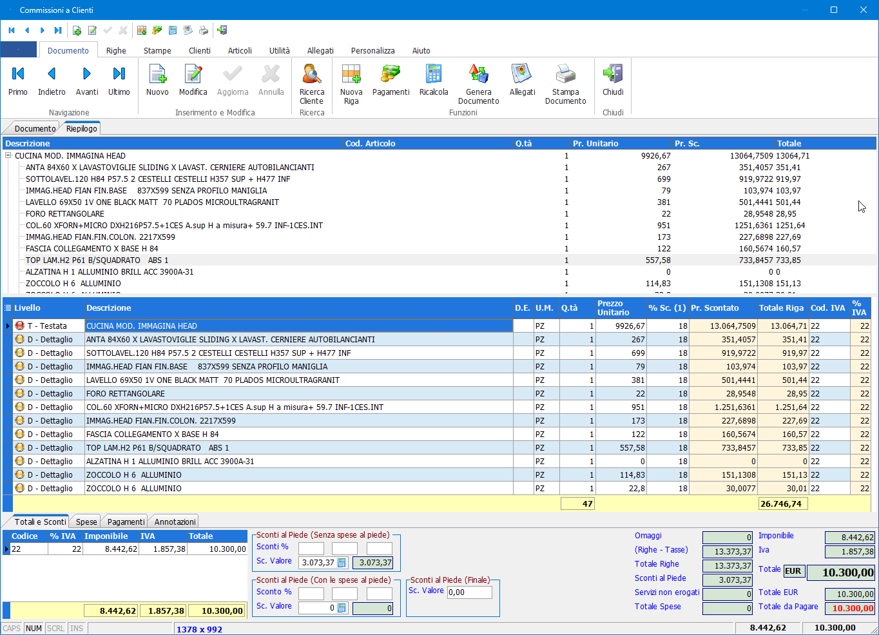The width and height of the screenshot is (879, 635).
Task: Switch to the Documento page tab
Action: point(35,128)
